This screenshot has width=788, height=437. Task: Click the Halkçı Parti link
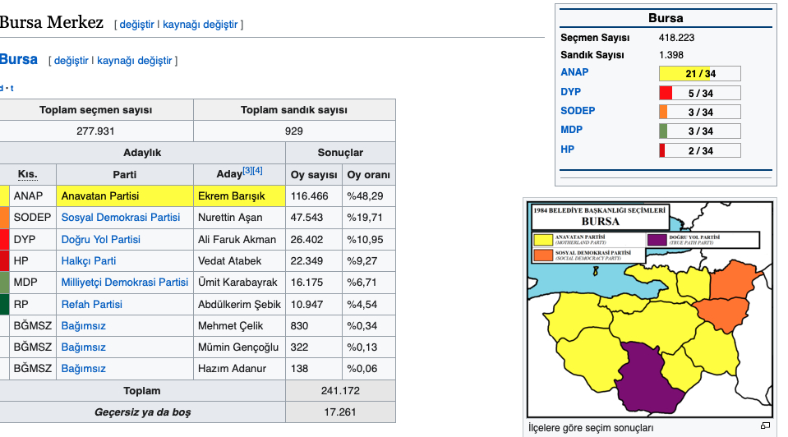tap(89, 260)
